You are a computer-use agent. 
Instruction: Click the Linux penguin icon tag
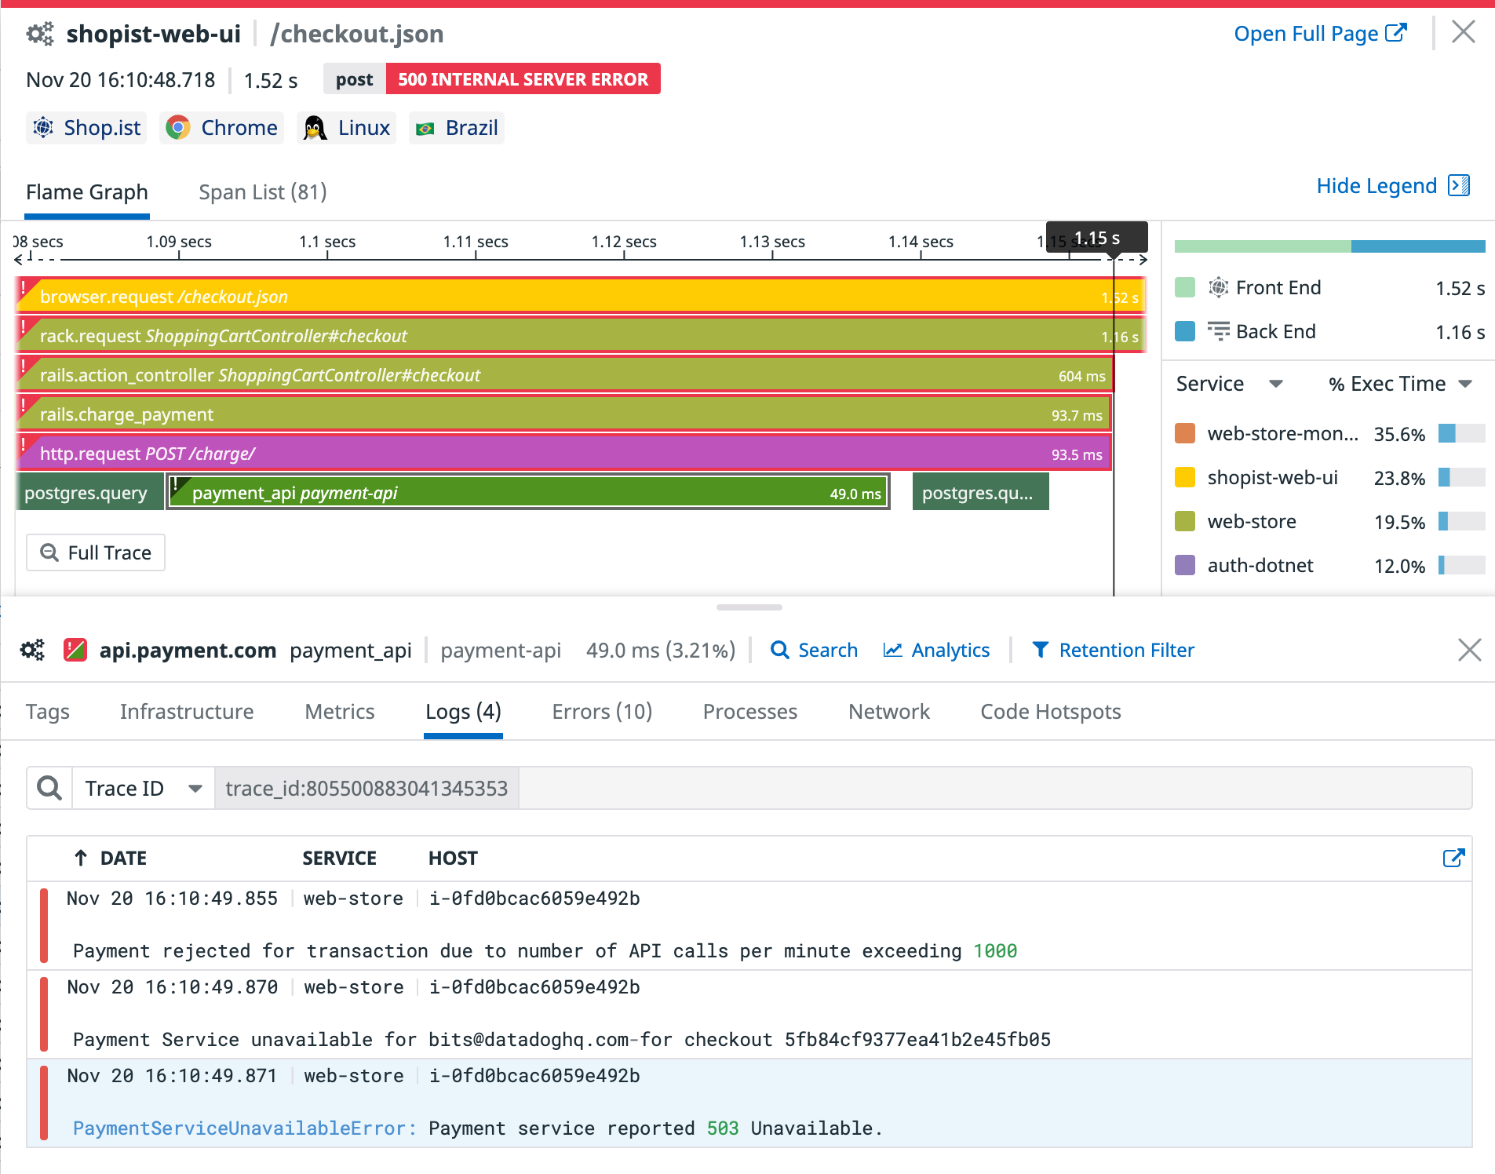[x=314, y=127]
